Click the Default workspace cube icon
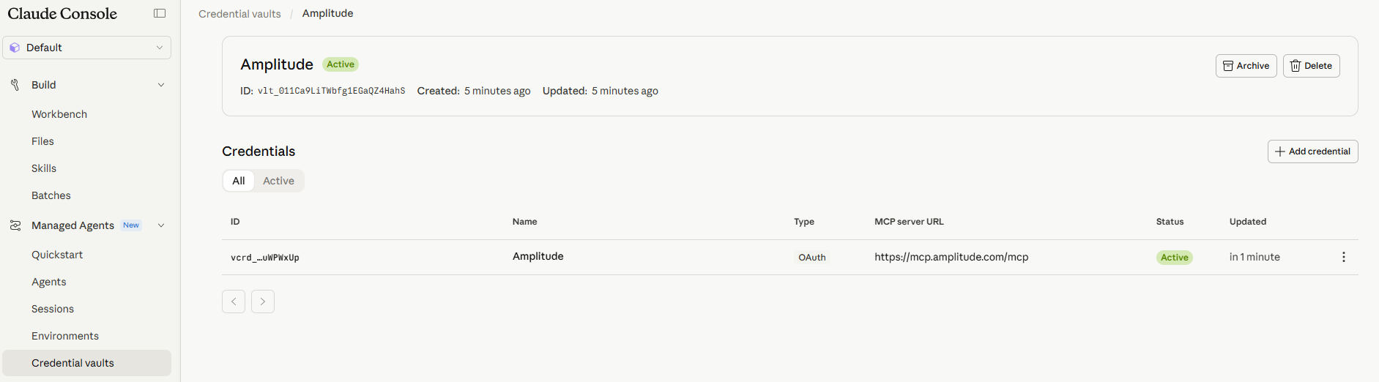 point(15,48)
